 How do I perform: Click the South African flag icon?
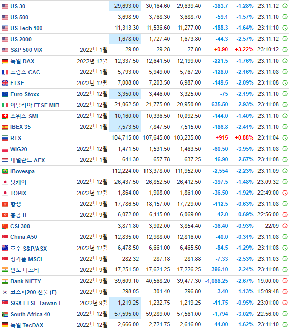[x=5, y=314]
